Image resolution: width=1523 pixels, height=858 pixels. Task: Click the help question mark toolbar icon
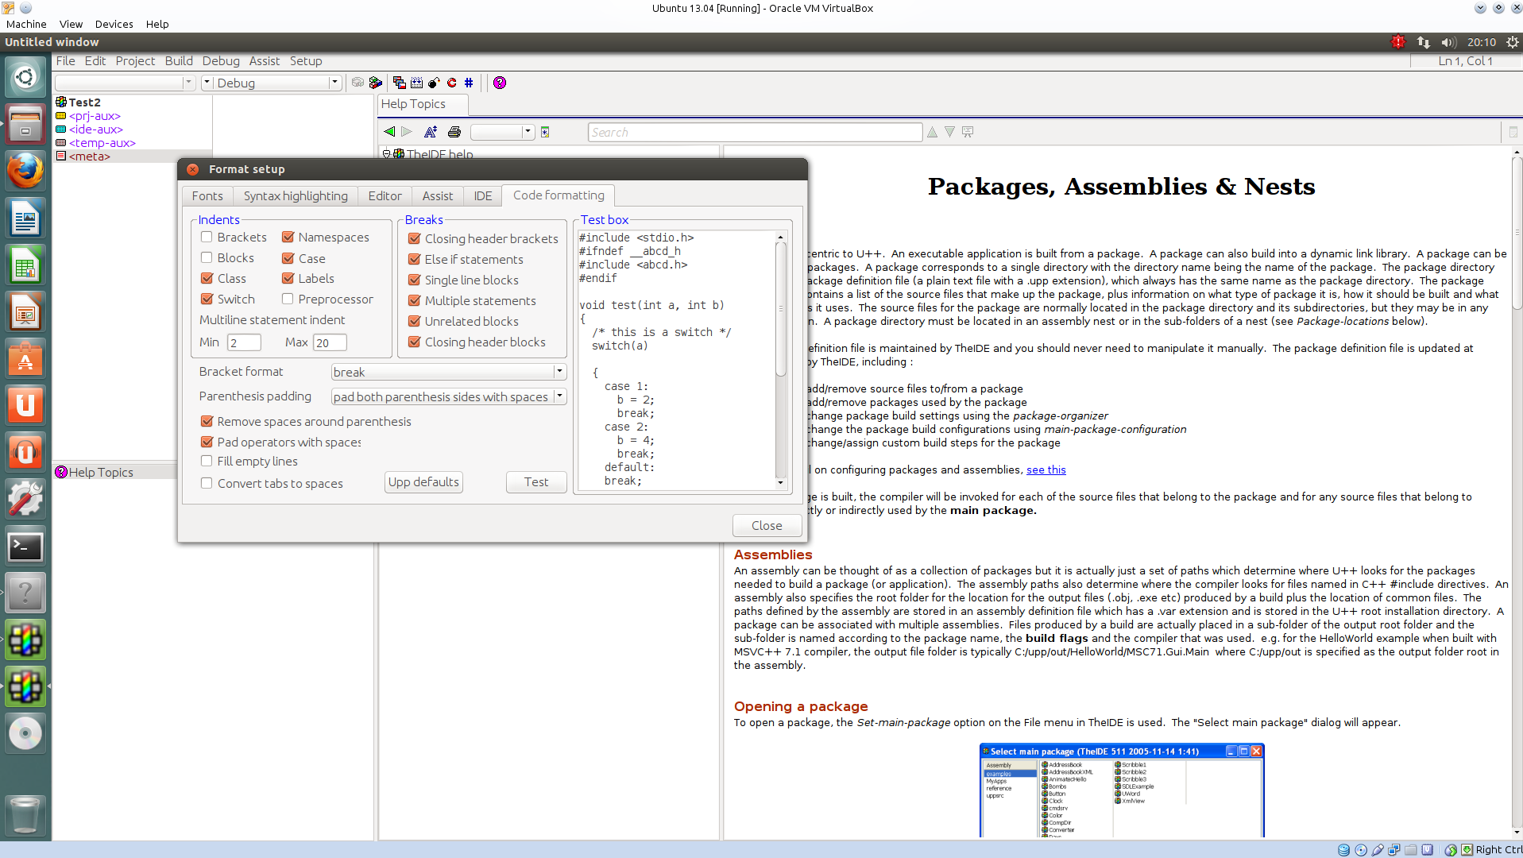pyautogui.click(x=500, y=83)
